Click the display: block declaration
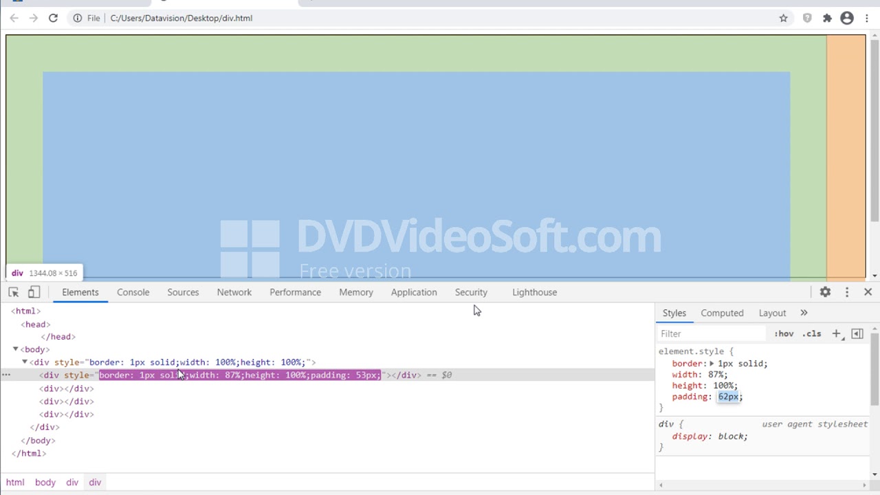 click(x=710, y=437)
